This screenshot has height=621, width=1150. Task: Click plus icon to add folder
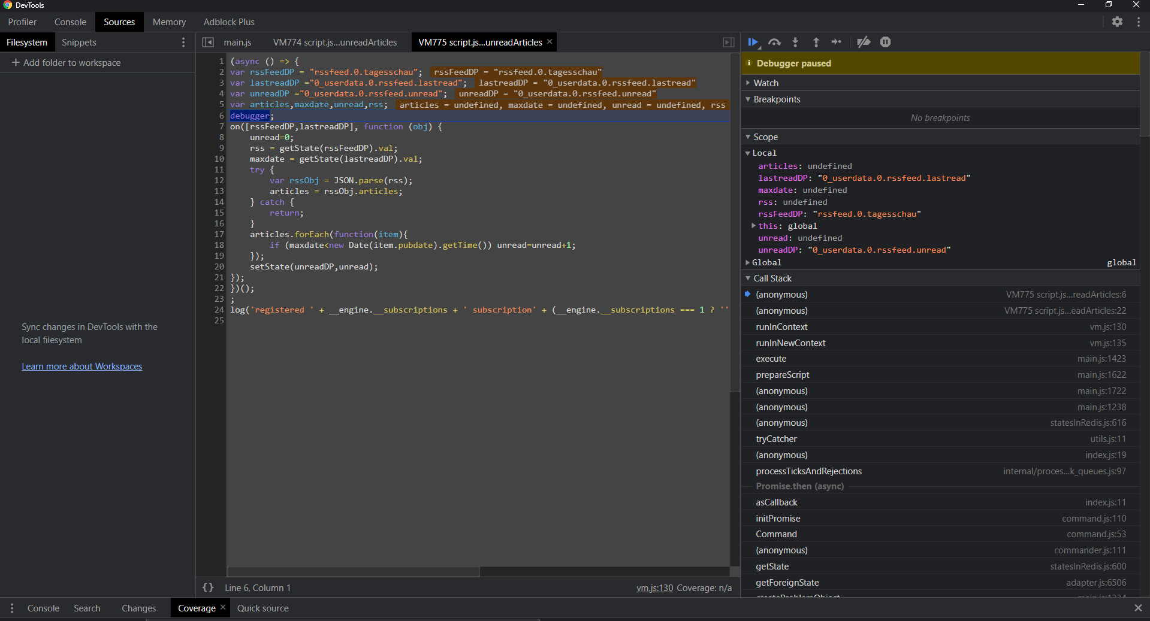click(x=16, y=62)
